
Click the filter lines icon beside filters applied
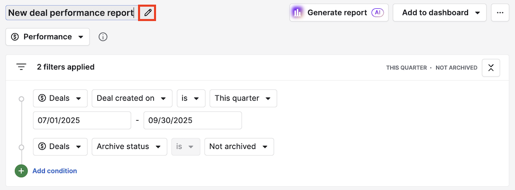click(x=21, y=67)
